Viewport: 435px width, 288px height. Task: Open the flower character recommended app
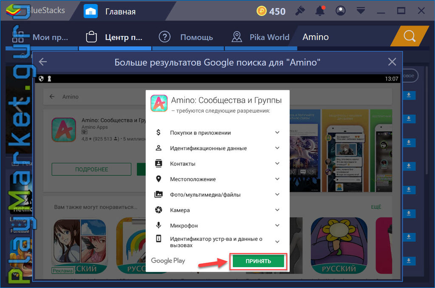click(339, 246)
